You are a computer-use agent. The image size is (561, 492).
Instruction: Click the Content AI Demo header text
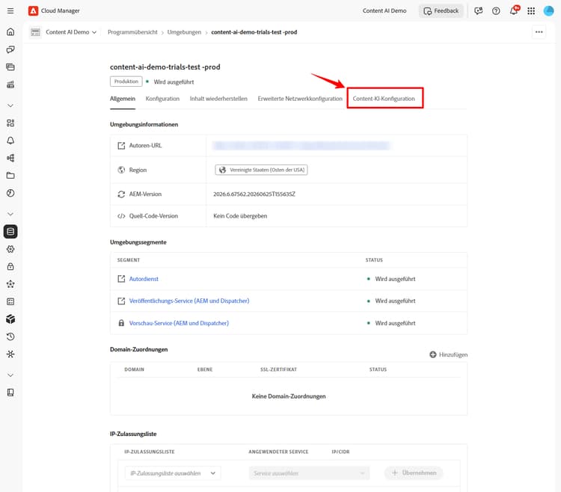(x=384, y=10)
